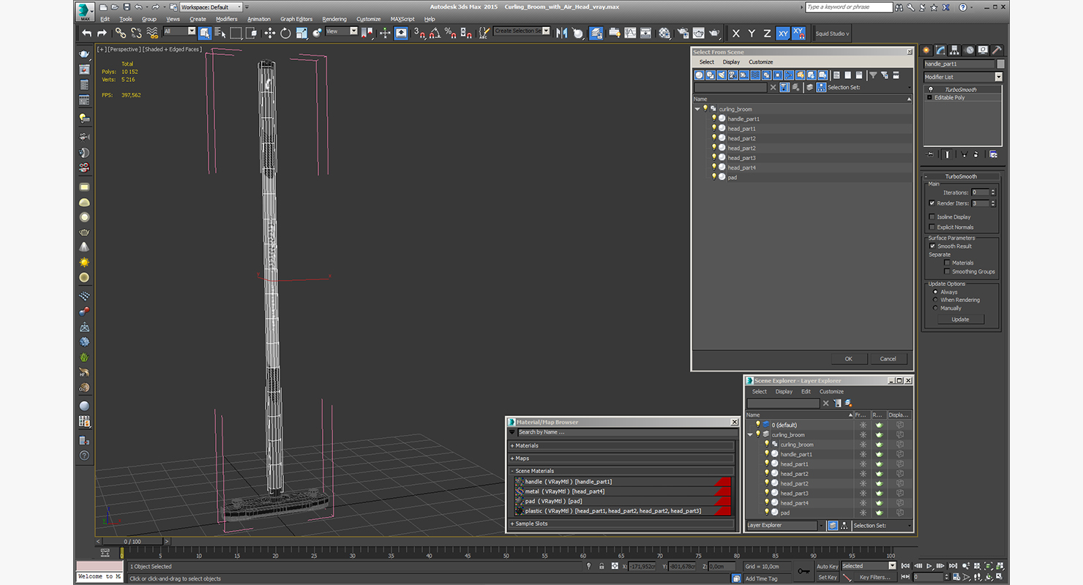Open the Hierarchy command panel tab
This screenshot has height=585, width=1083.
click(x=954, y=50)
